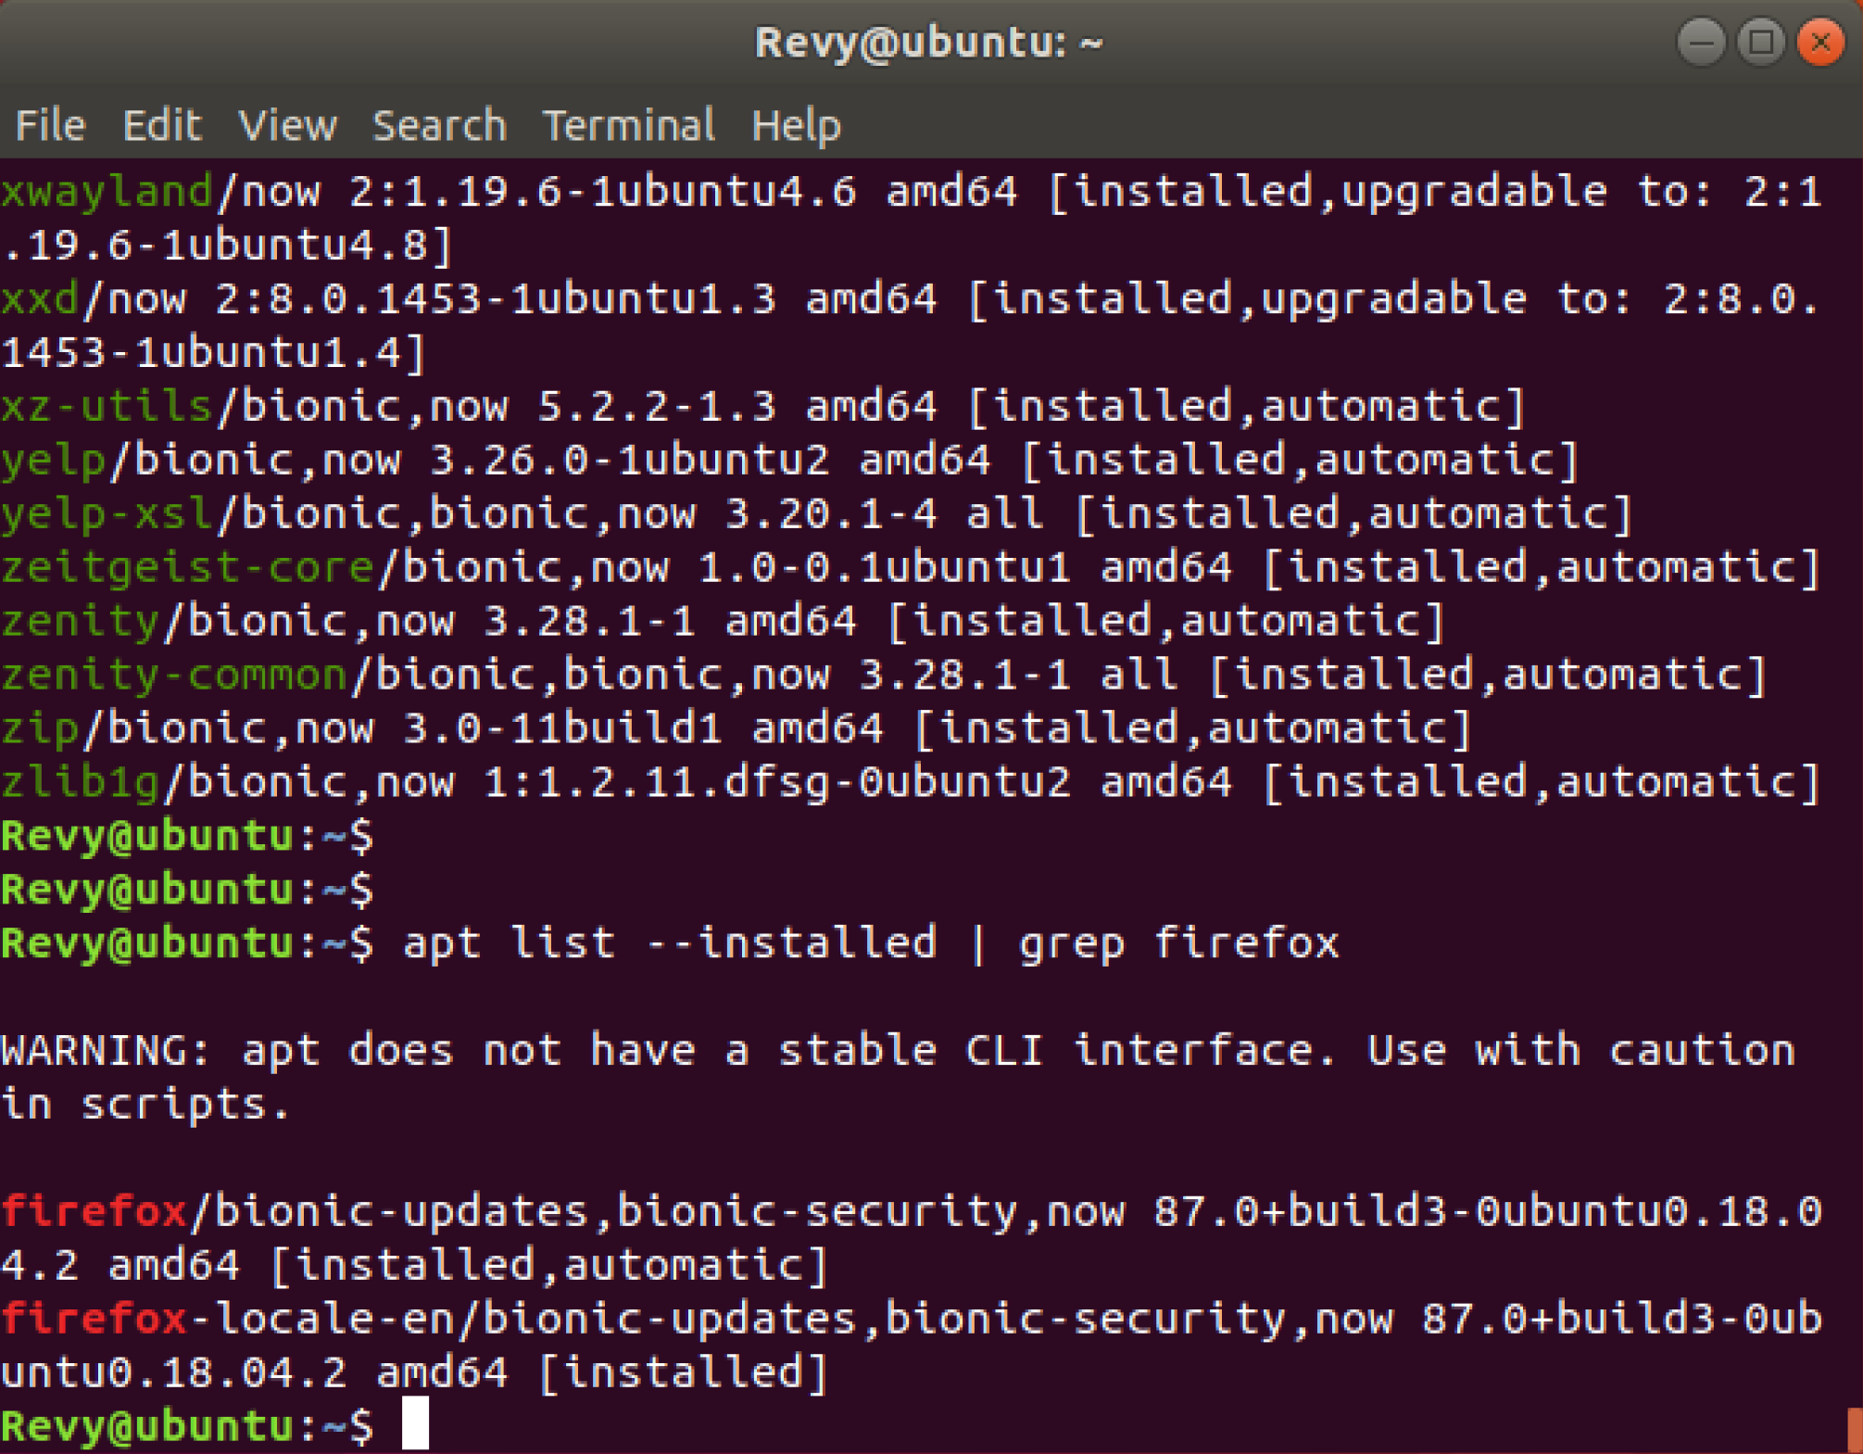The image size is (1863, 1454).
Task: Click the zeitgeist-core package name
Action: (x=187, y=567)
